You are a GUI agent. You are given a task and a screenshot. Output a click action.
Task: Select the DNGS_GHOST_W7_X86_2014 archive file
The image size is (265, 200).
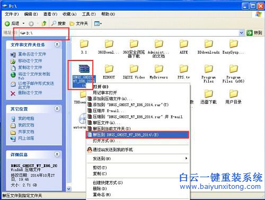pyautogui.click(x=84, y=75)
